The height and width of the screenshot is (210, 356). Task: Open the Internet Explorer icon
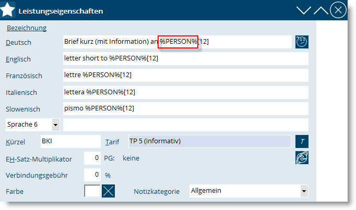(x=302, y=158)
